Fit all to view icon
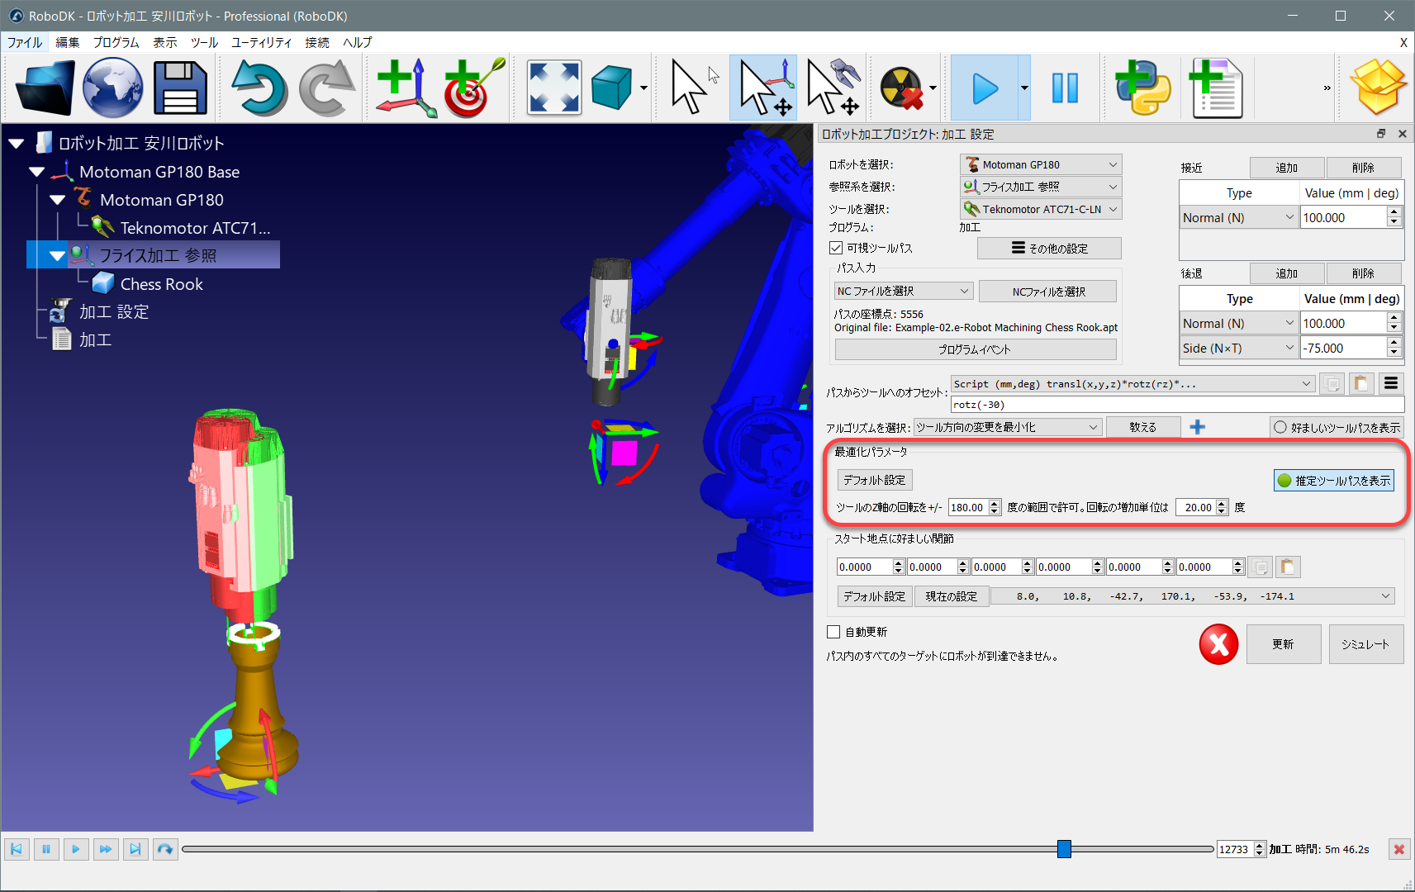1415x892 pixels. click(554, 88)
